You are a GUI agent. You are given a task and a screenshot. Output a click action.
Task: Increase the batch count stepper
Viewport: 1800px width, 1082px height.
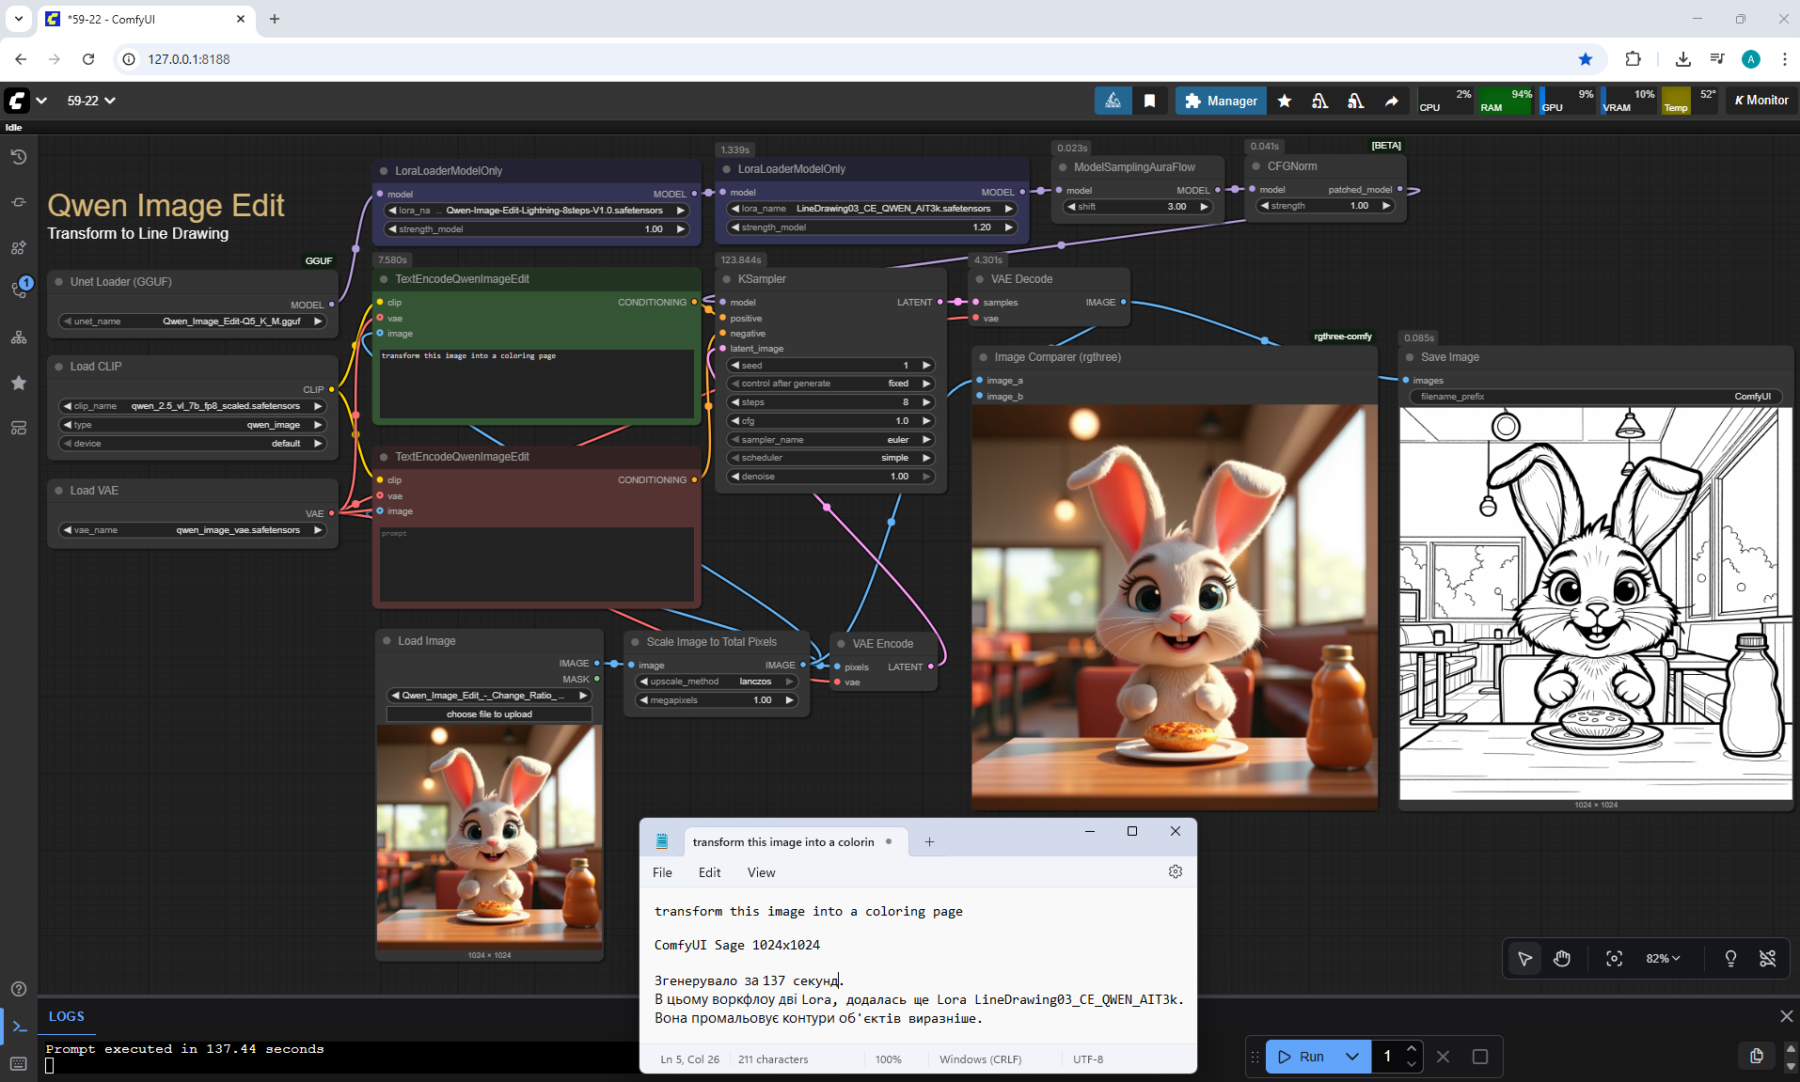pos(1411,1049)
